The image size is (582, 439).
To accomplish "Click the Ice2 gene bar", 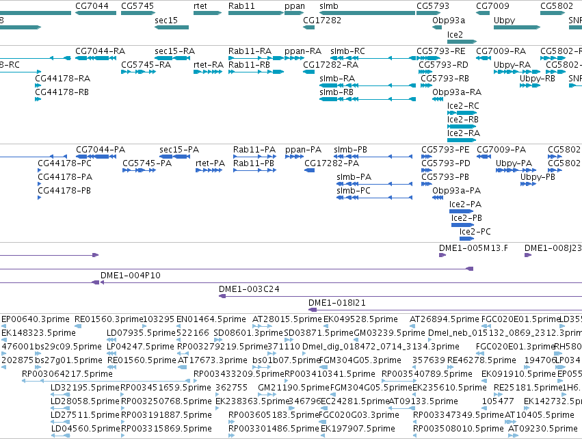I will coord(462,42).
